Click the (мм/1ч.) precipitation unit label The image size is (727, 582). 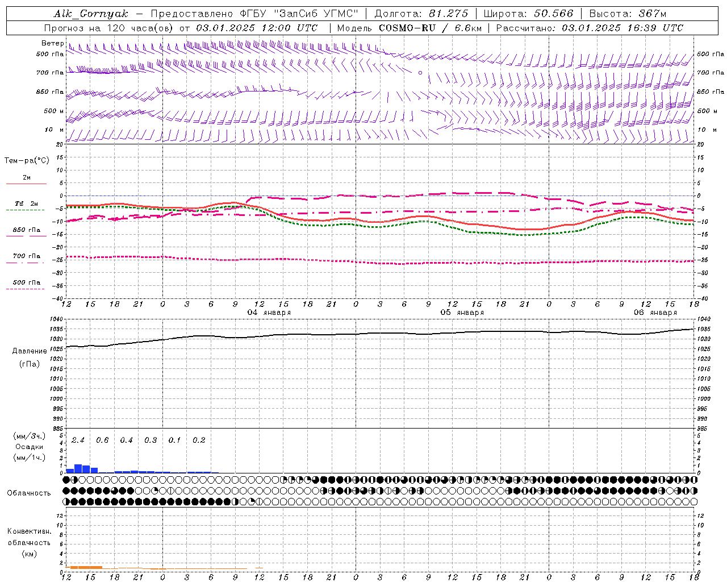point(30,458)
